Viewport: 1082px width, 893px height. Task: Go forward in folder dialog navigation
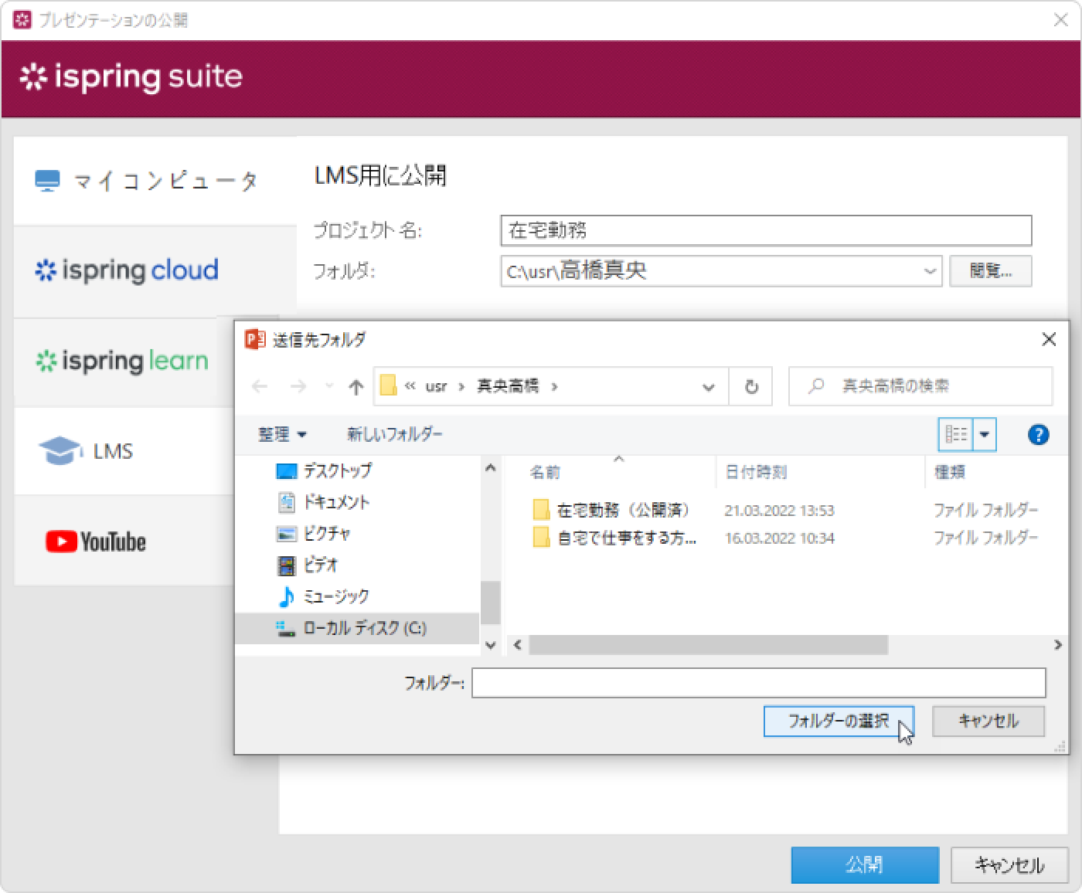[x=298, y=386]
